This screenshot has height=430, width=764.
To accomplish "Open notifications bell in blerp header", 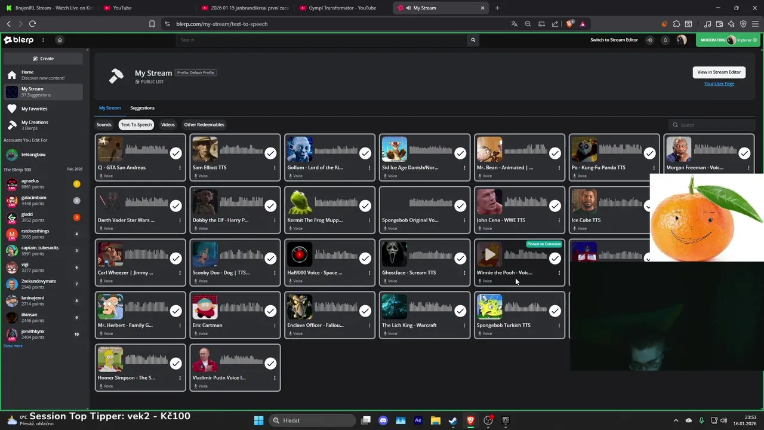I will tap(666, 40).
